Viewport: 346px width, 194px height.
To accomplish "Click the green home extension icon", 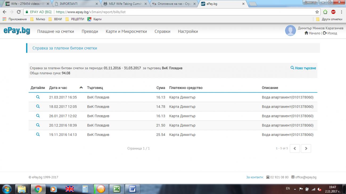I will [x=325, y=12].
